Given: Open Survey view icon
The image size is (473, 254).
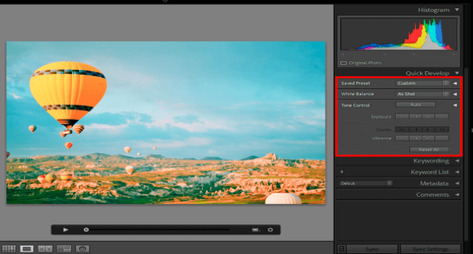Looking at the screenshot, I should [64, 248].
